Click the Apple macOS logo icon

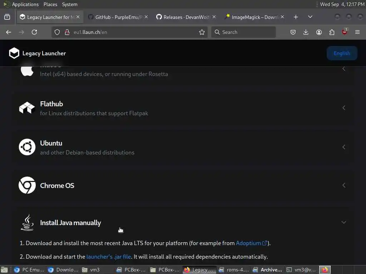pos(27,71)
